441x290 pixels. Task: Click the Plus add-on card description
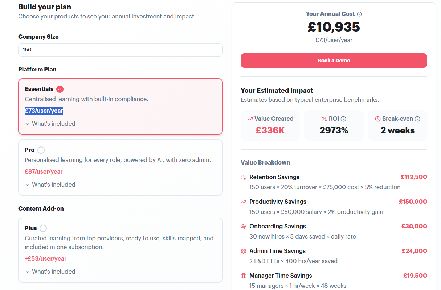119,243
